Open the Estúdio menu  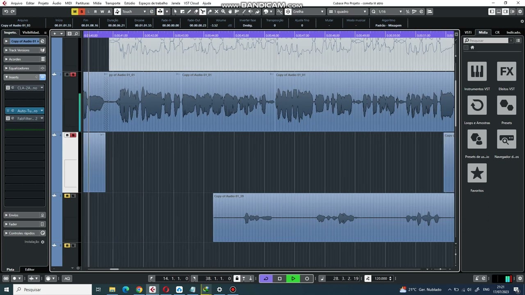pyautogui.click(x=130, y=3)
